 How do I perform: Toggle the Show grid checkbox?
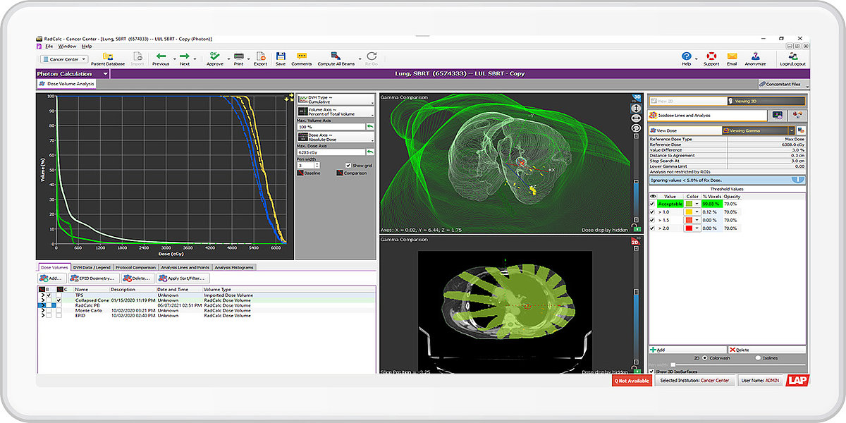point(348,166)
